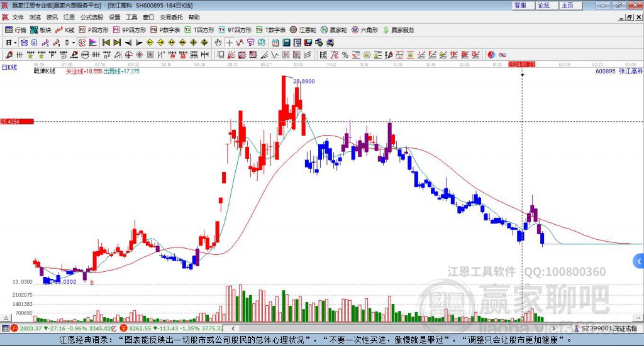Viewport: 644px width, 346px height.
Task: Jump to the first bar
Action: coord(106,43)
